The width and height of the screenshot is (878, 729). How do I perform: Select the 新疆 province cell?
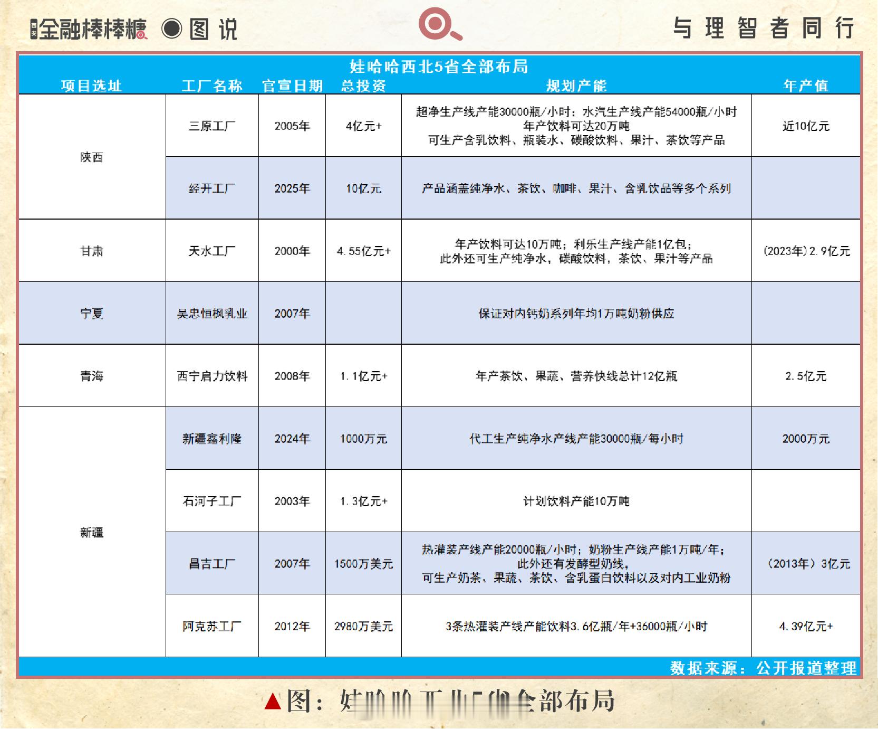pyautogui.click(x=92, y=533)
